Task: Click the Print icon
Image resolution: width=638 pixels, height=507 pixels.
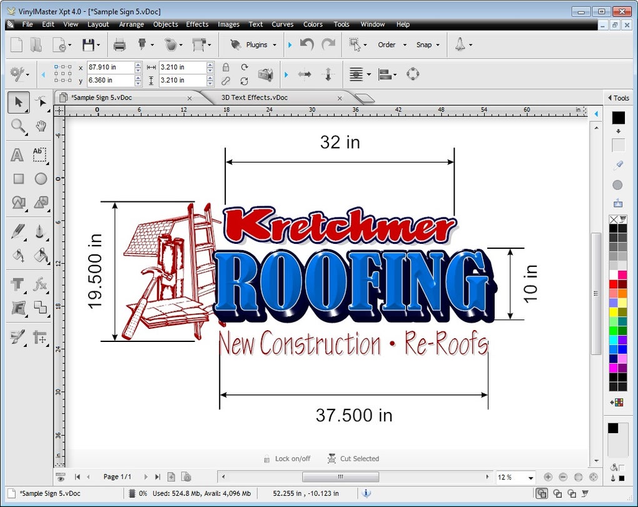Action: click(119, 45)
